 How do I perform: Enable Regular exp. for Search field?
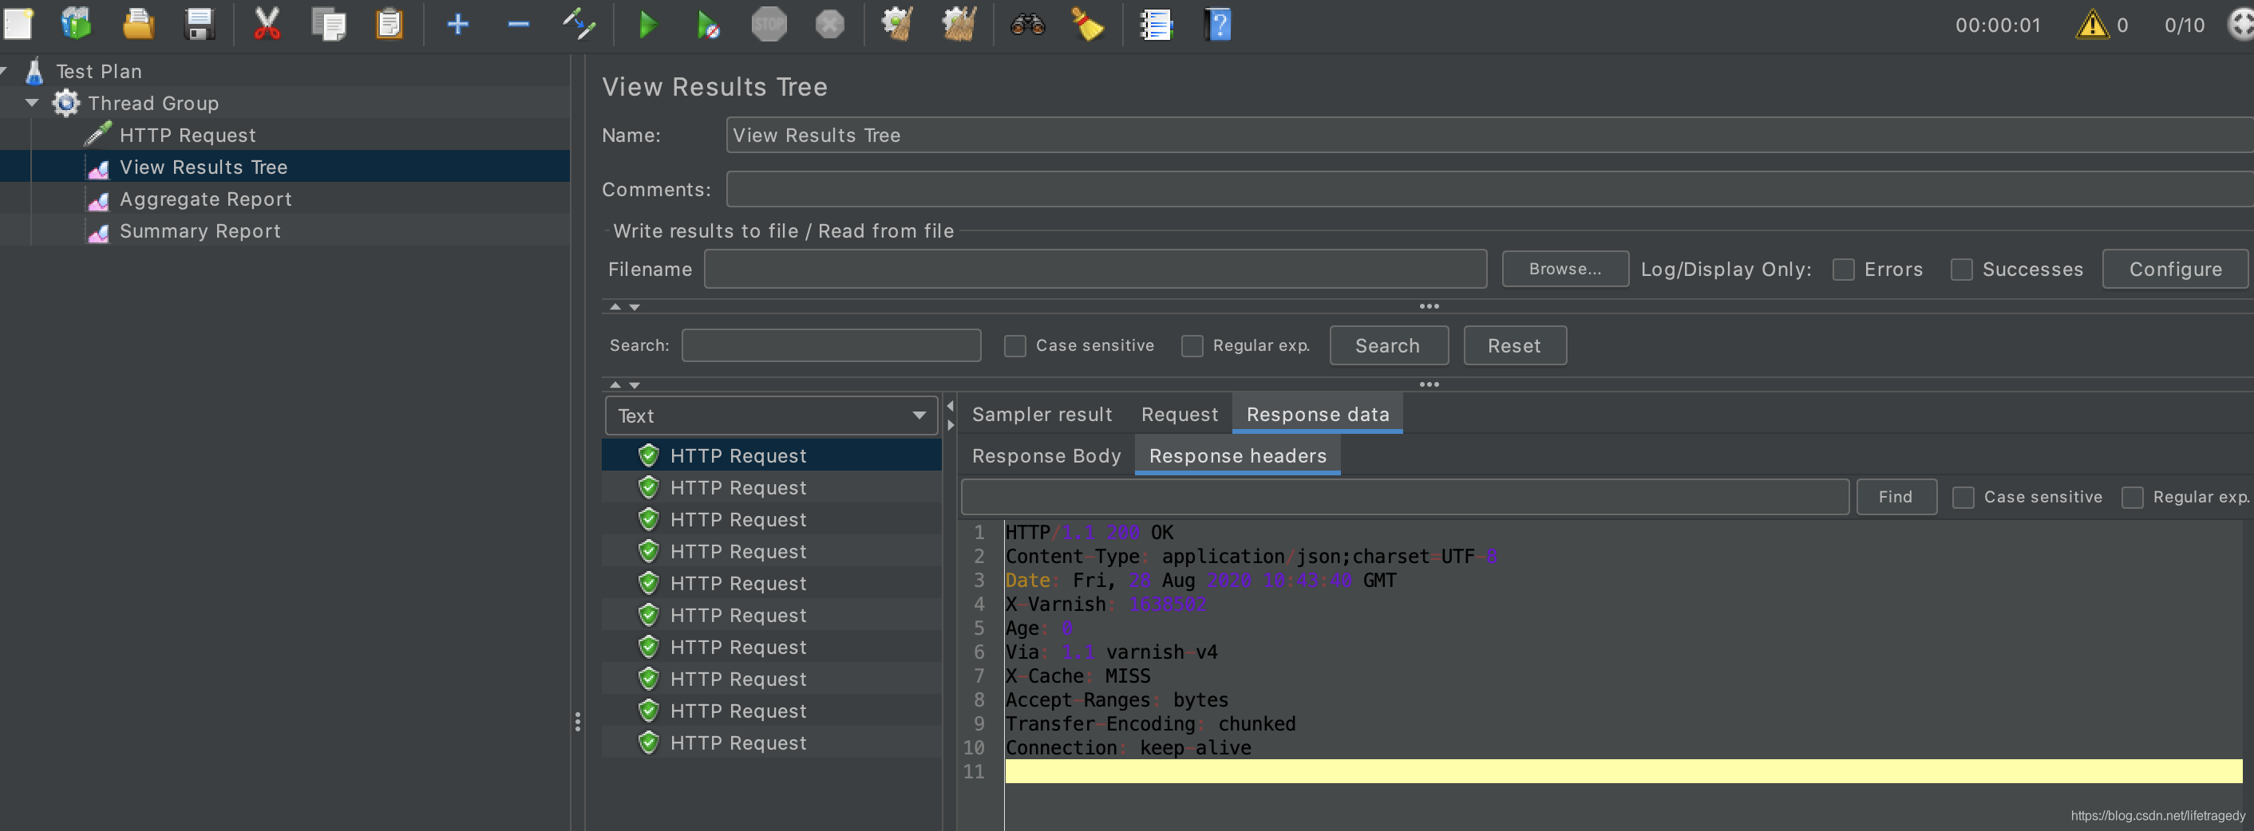1192,345
